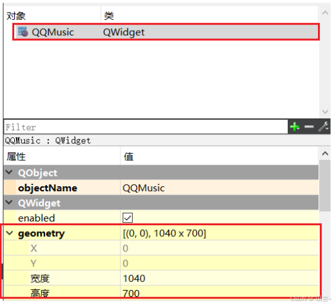
Task: Click the property editor scrollbar thumb
Action: [325, 186]
